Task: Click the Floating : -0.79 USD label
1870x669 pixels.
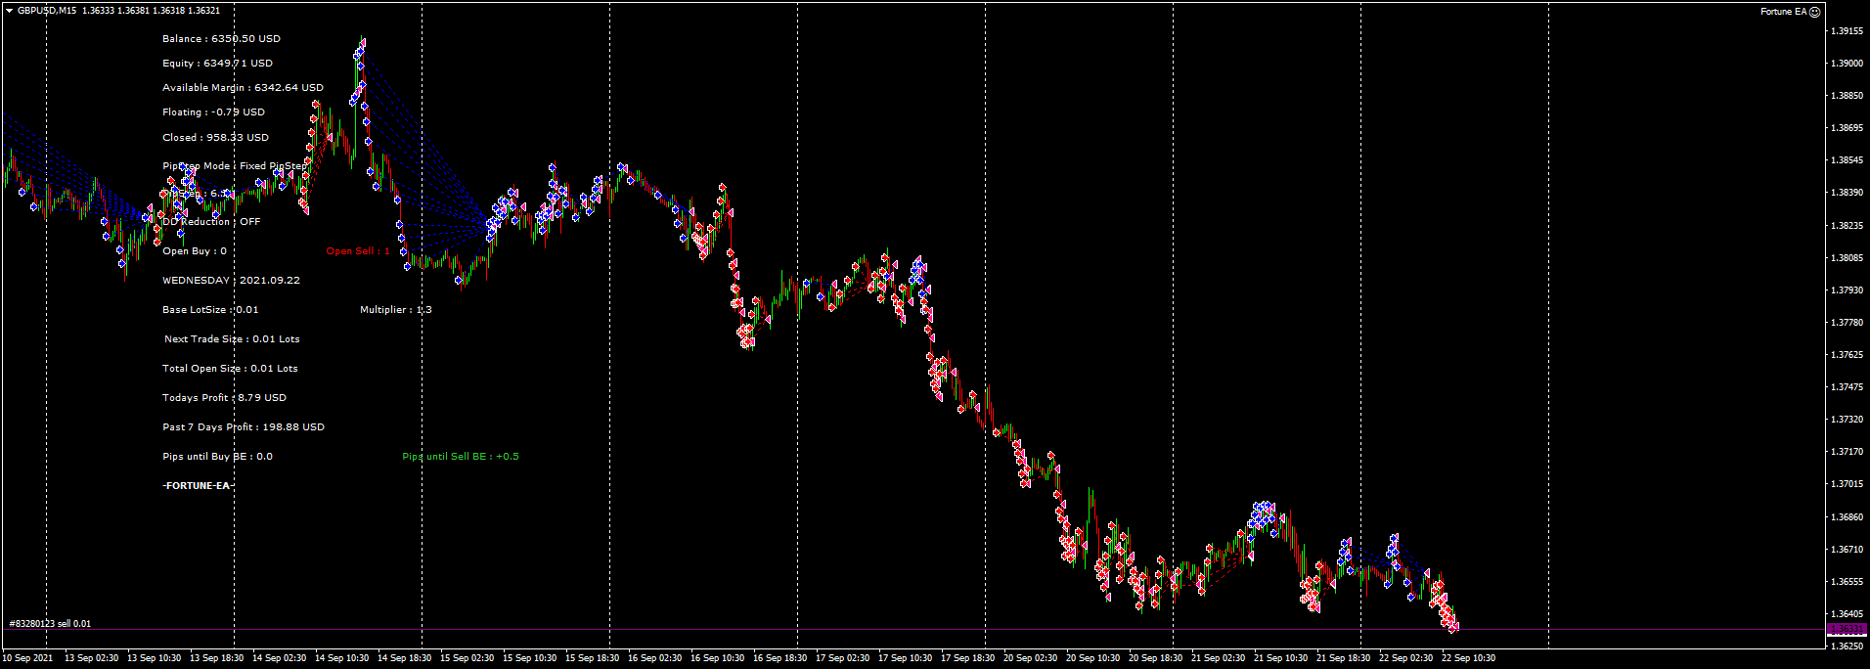Action: (x=213, y=112)
